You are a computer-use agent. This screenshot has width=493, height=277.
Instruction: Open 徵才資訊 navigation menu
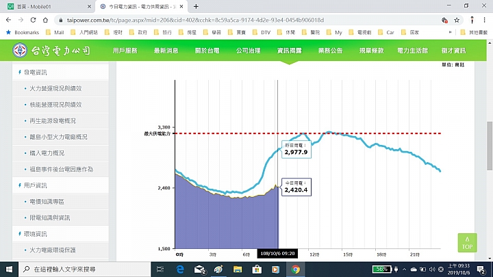tap(453, 51)
